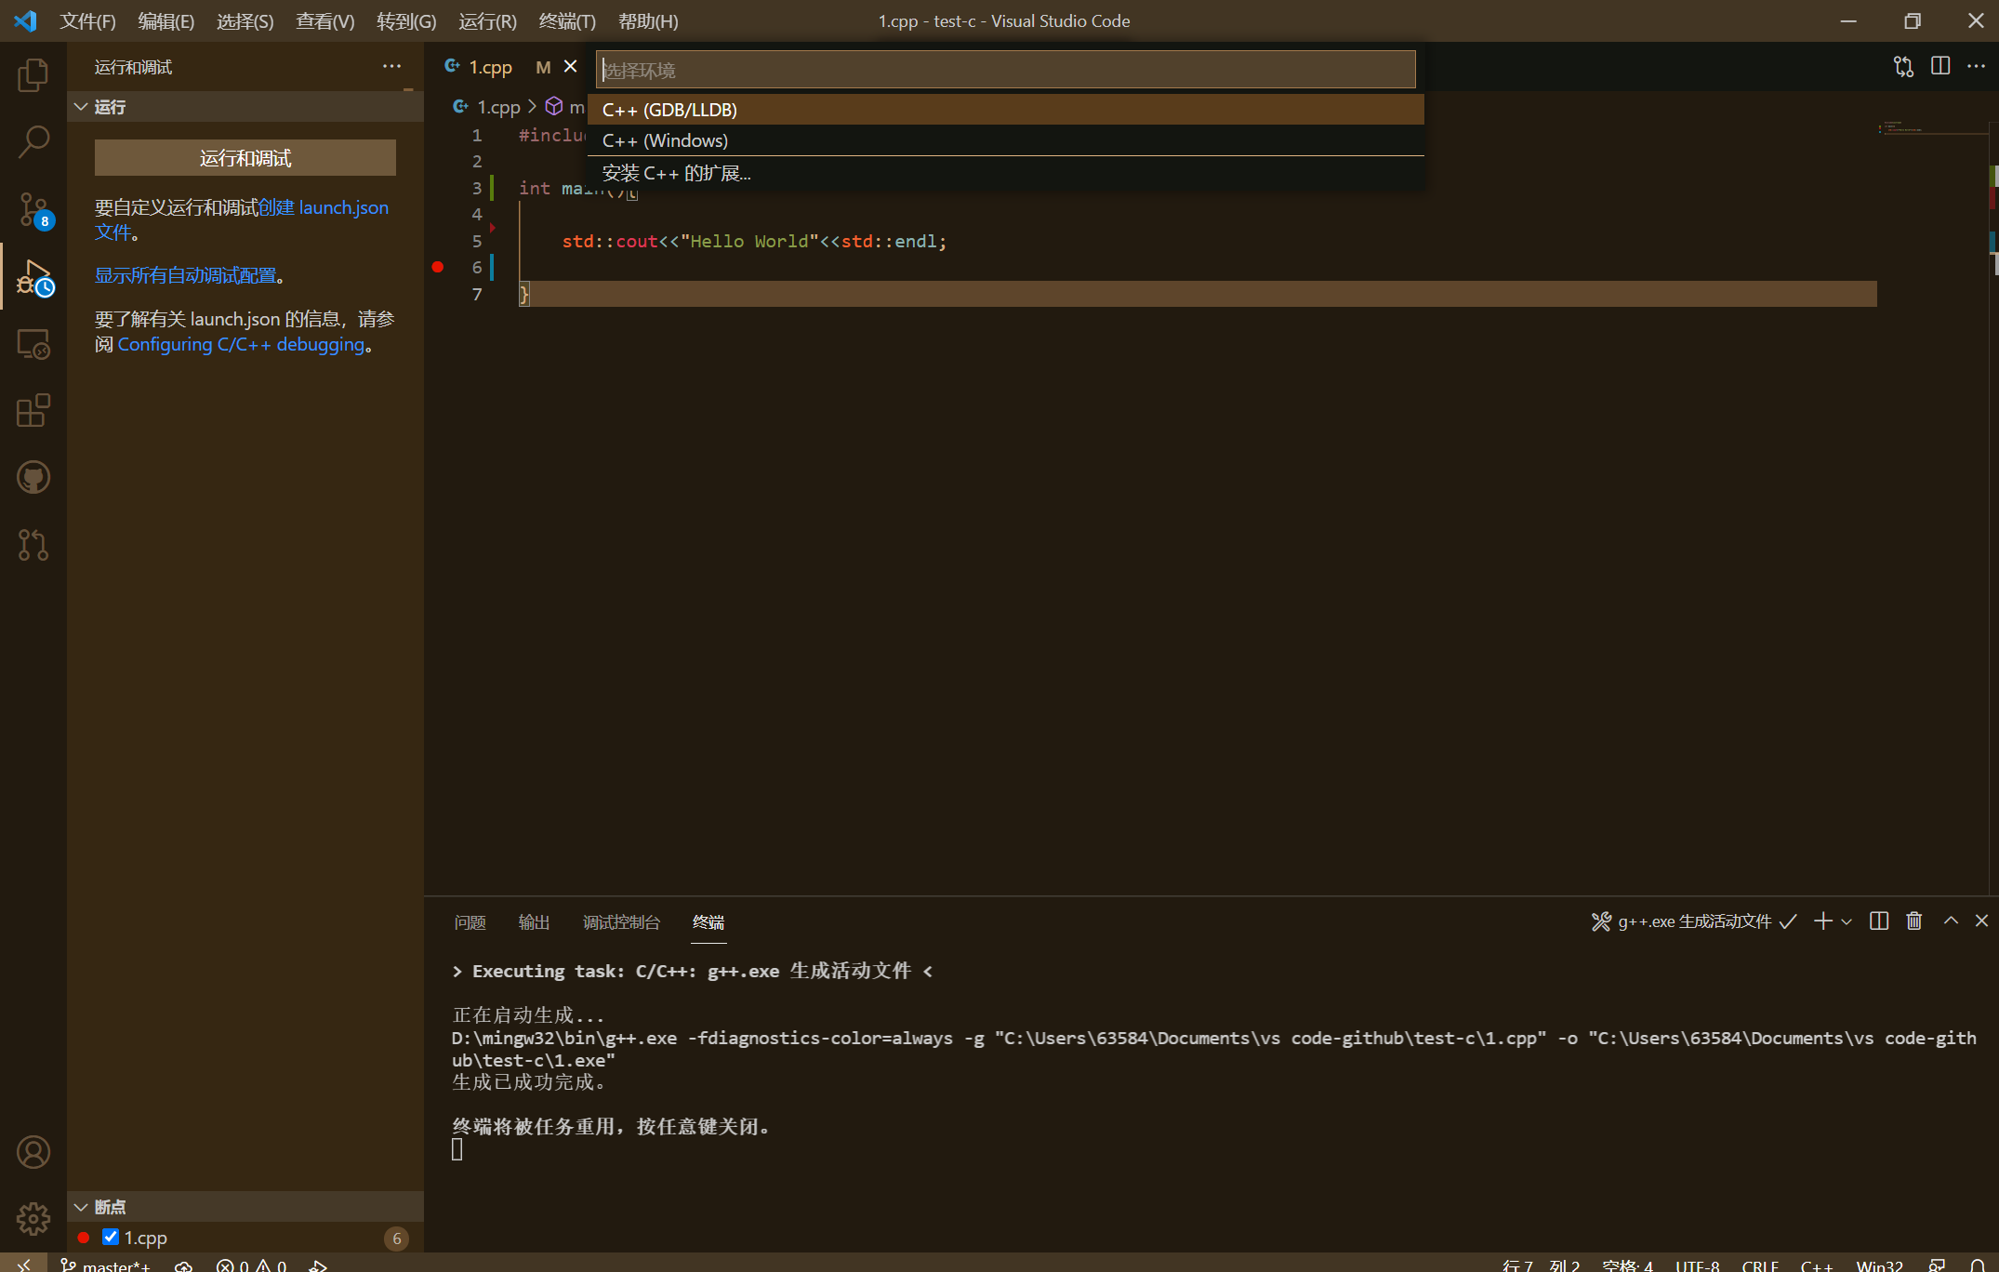Open the new terminal dropdown arrow
This screenshot has width=1999, height=1272.
(1847, 921)
